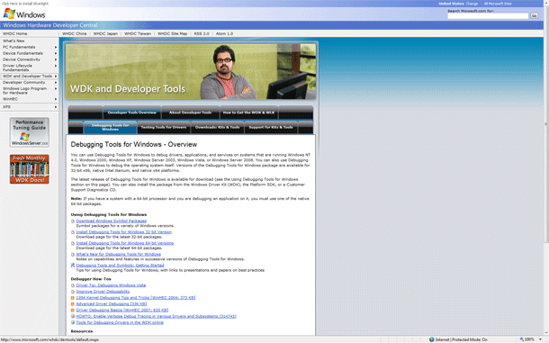Image resolution: width=549 pixels, height=343 pixels.
Task: Focus the Search Microsoft.com input field
Action: pos(488,16)
